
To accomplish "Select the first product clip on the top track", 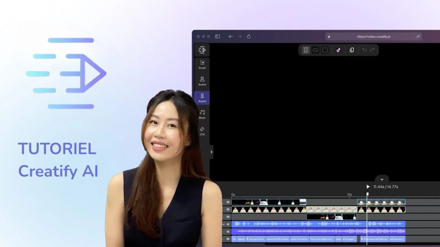I will 269,202.
